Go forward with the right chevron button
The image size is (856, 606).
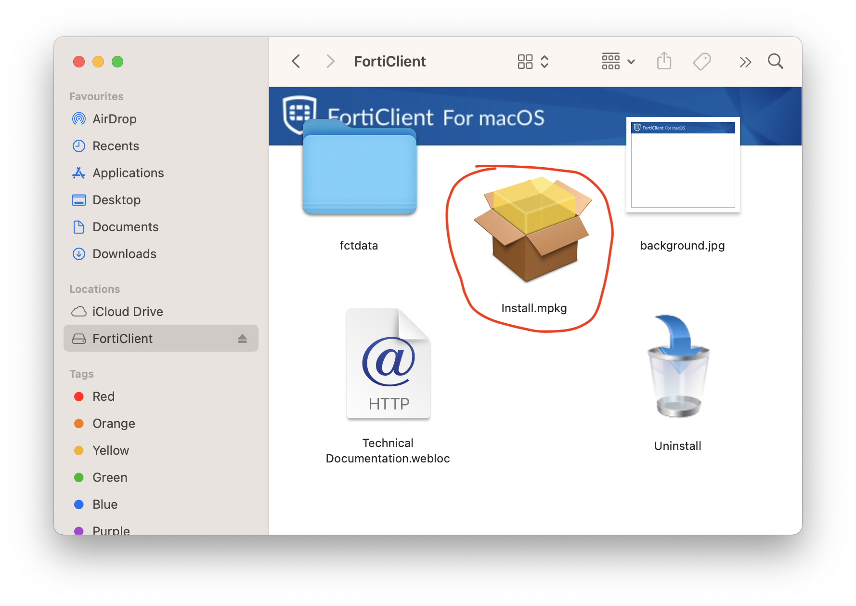pos(330,61)
